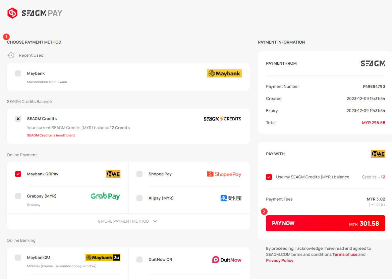
Task: Select the Grabpay (MYR) checkbox
Action: pos(18,196)
